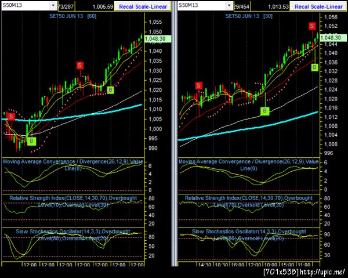Open the S50M13 symbol dropdown in right chart
This screenshot has height=278, width=348.
229,5
